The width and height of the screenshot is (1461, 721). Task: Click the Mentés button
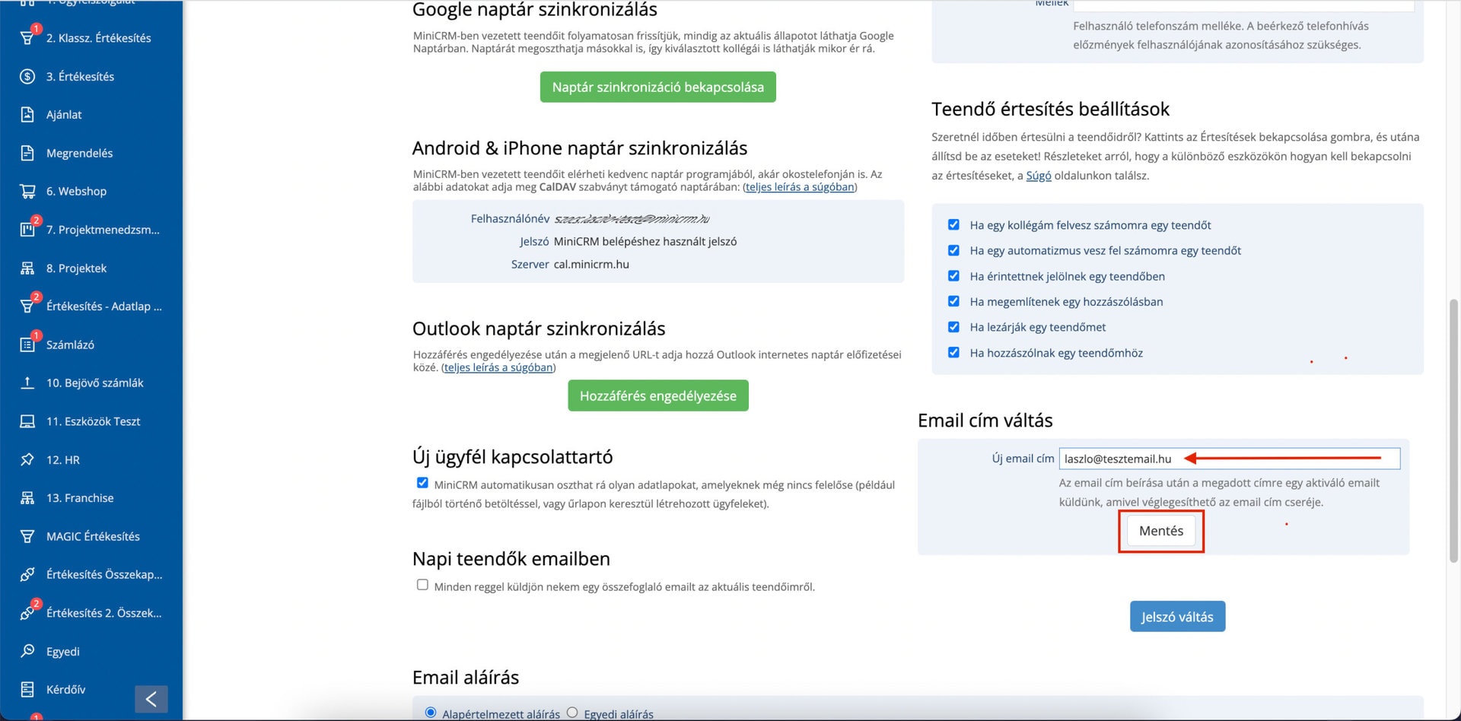click(1161, 531)
